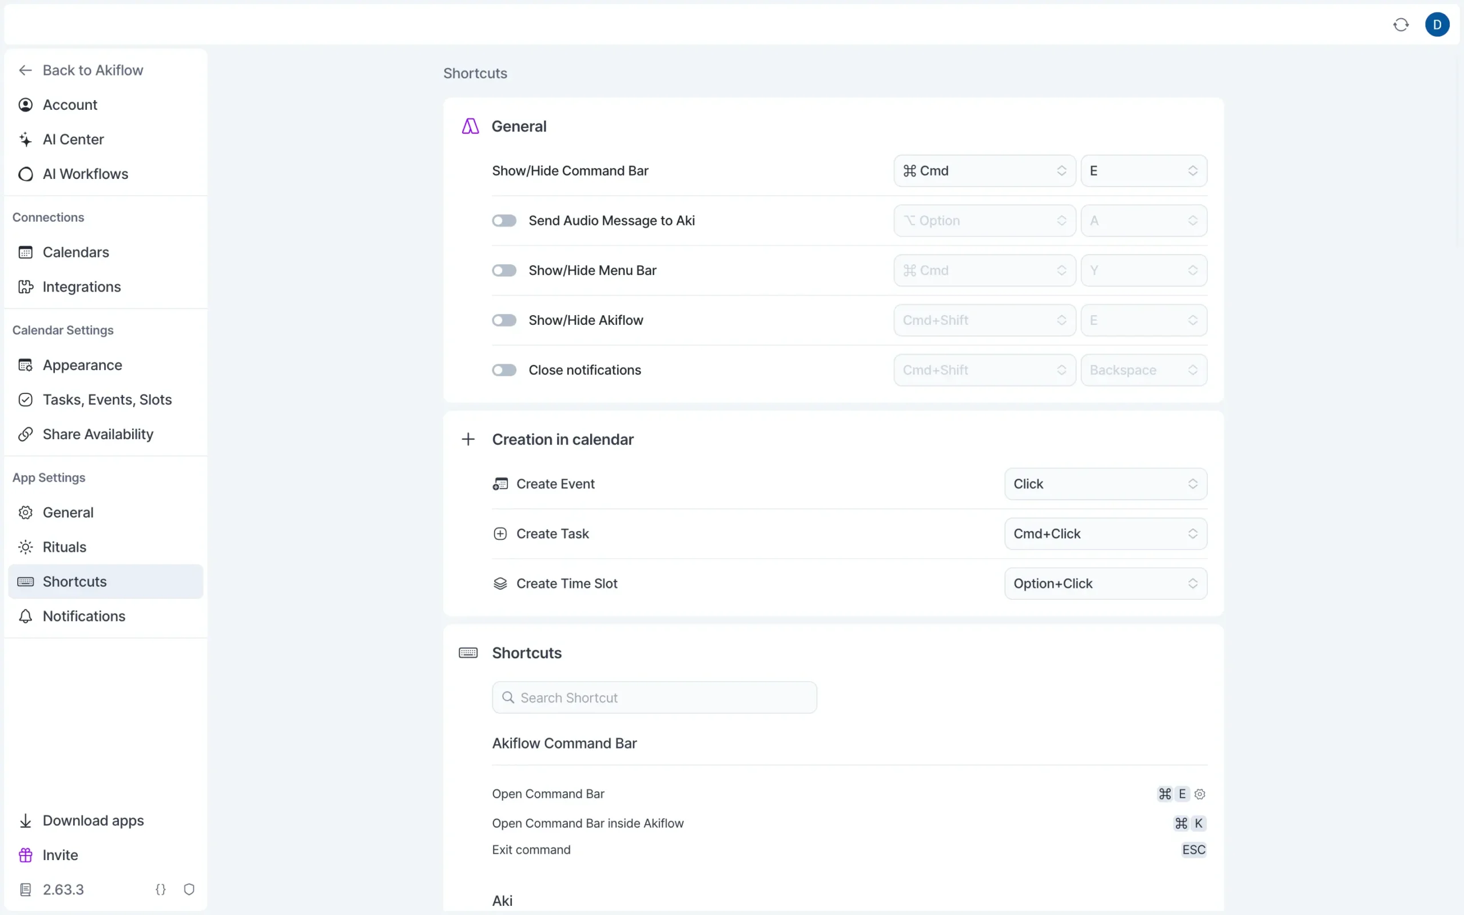The image size is (1464, 915).
Task: Open the Cmd modifier dropdown for Command Bar
Action: (x=984, y=170)
